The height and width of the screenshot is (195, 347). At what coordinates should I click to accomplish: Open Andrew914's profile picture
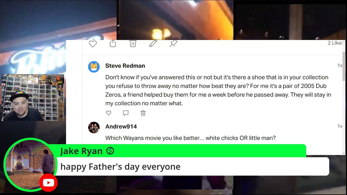point(94,128)
